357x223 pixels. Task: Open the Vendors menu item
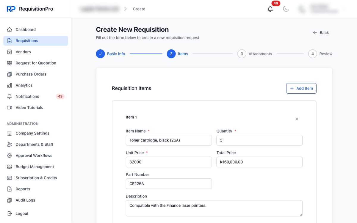pyautogui.click(x=36, y=52)
